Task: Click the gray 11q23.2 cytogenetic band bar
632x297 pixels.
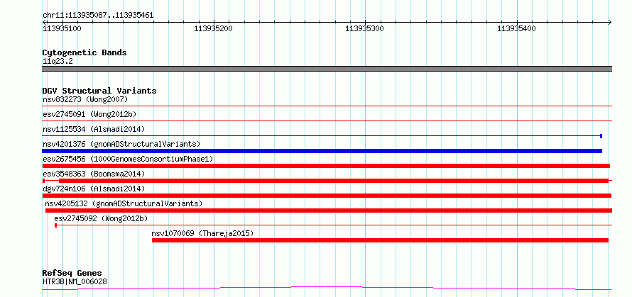Action: tap(327, 69)
